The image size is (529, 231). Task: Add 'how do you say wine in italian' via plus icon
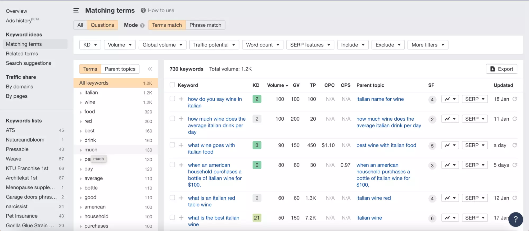(181, 99)
